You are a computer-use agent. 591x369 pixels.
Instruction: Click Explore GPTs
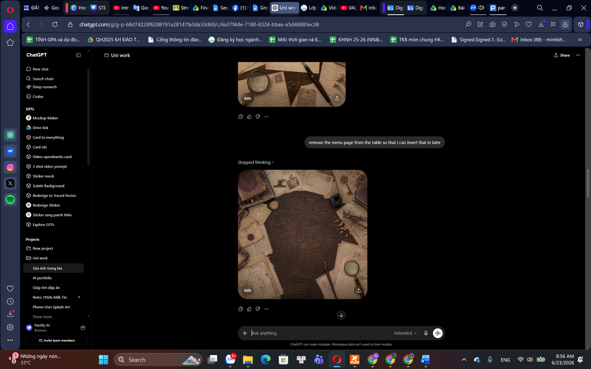pos(55,225)
